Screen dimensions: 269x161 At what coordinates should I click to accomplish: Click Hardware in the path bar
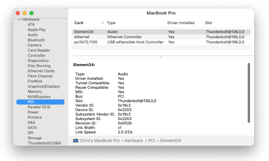pos(134,141)
